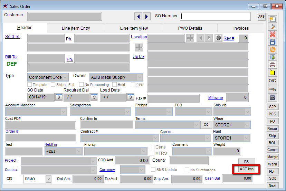Expand the Owner dropdown
This screenshot has width=286, height=191.
pos(140,77)
